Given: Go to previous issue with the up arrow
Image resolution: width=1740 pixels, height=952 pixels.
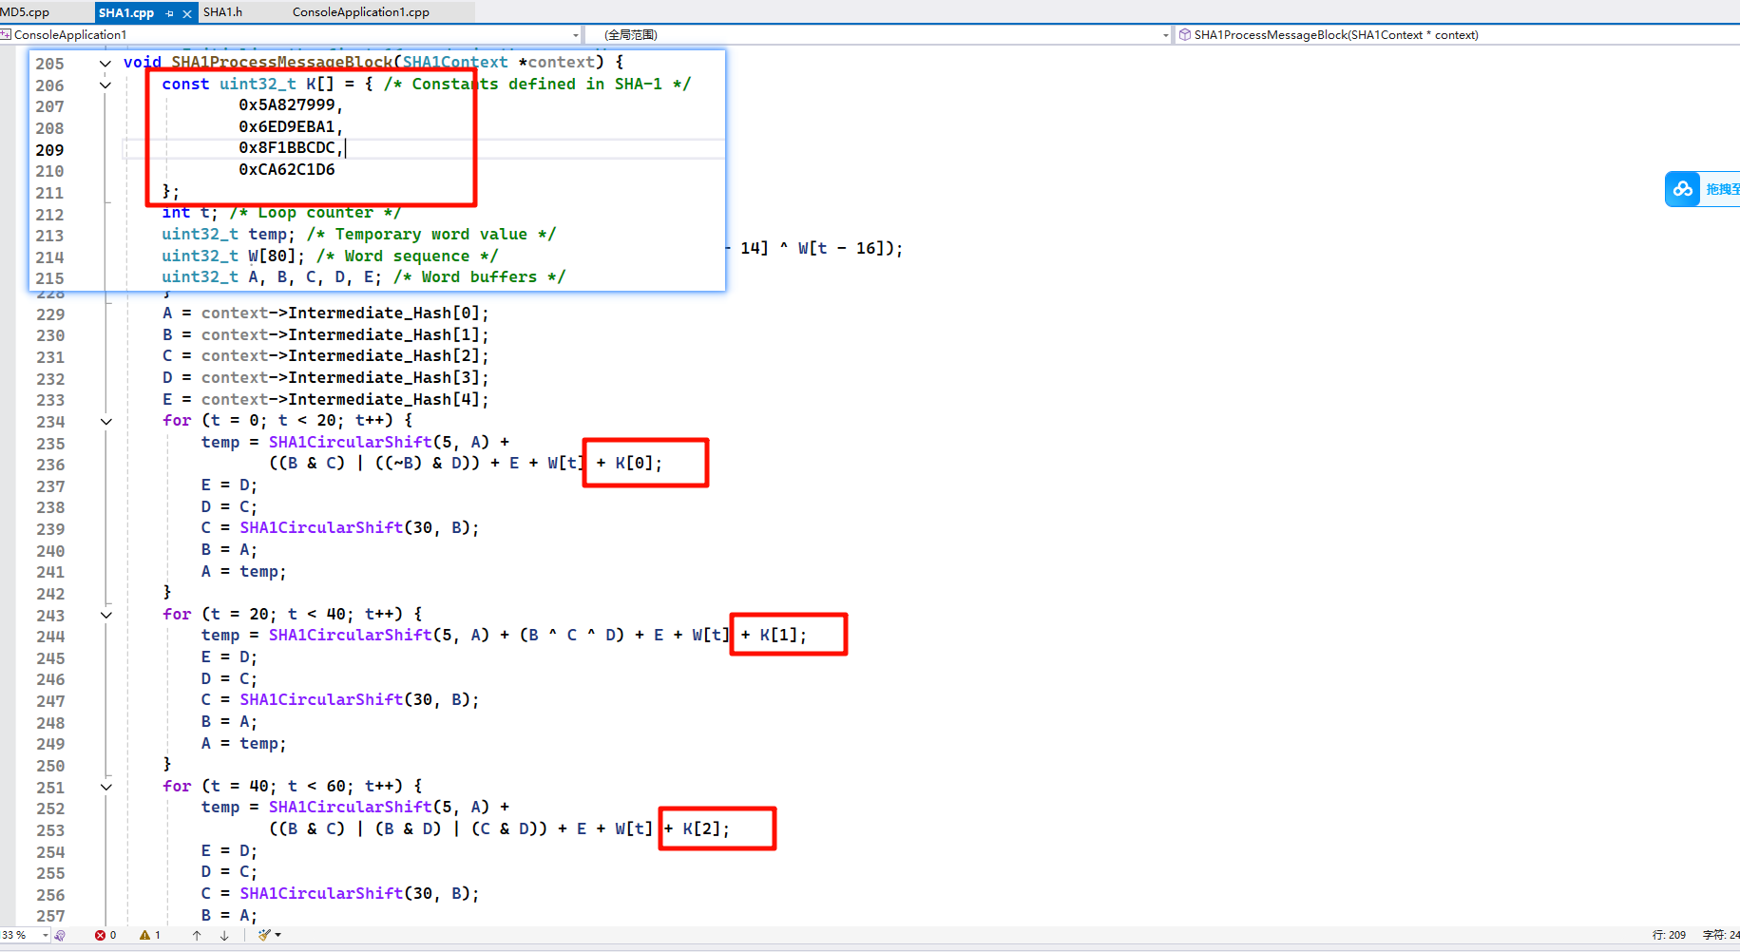Looking at the screenshot, I should click(197, 935).
